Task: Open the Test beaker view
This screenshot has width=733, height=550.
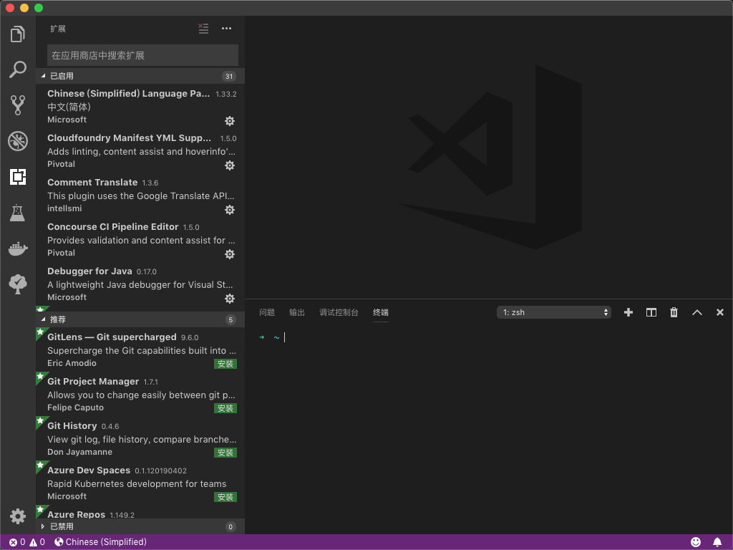Action: [17, 212]
